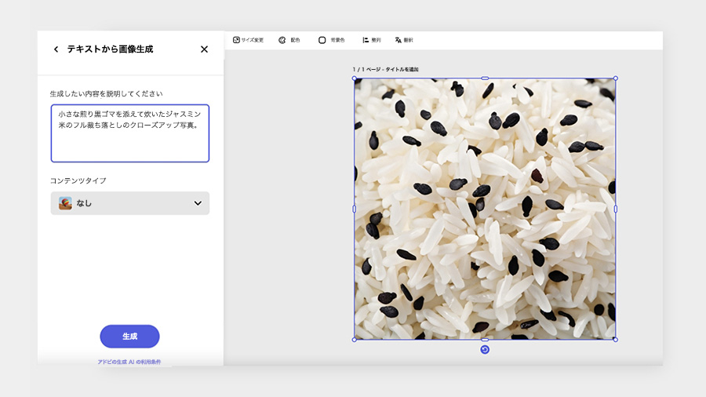Click the prompt text field
This screenshot has width=706, height=397.
(x=130, y=133)
